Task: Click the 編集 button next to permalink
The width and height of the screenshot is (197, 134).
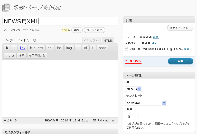Action: 77,30
